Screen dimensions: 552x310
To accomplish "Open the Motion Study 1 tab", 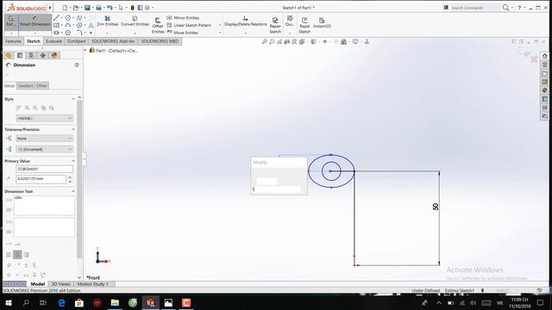I will click(x=93, y=284).
